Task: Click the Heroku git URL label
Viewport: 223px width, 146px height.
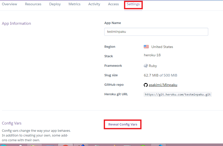Action: pyautogui.click(x=116, y=94)
